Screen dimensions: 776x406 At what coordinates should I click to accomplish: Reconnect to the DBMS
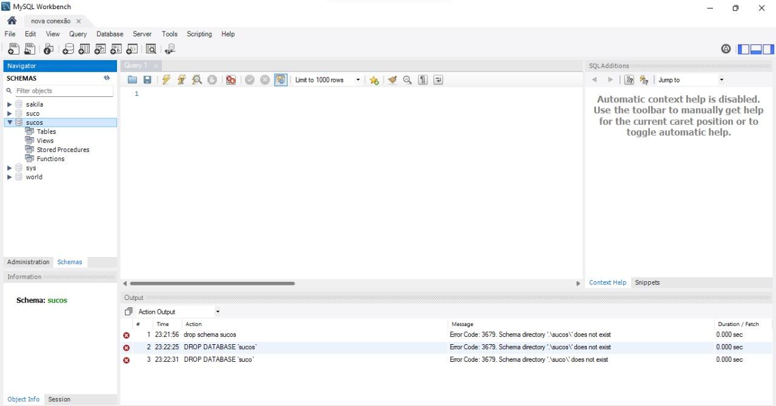click(170, 49)
